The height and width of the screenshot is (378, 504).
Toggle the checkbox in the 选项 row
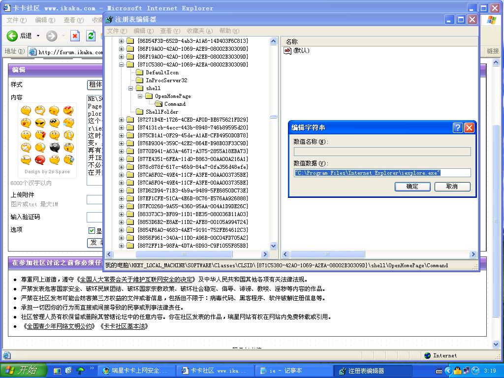[x=92, y=230]
